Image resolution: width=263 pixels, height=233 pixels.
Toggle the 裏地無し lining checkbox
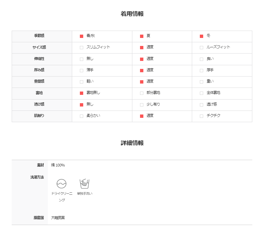[82, 93]
